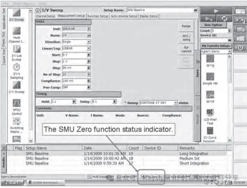Click the standby power icon button

240,48
